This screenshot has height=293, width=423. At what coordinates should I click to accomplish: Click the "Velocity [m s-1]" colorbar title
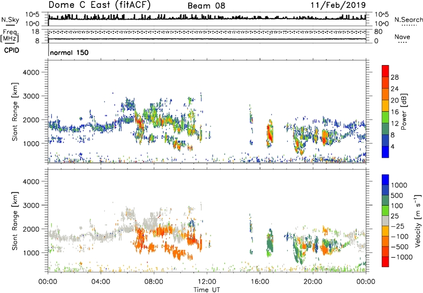tap(418, 221)
